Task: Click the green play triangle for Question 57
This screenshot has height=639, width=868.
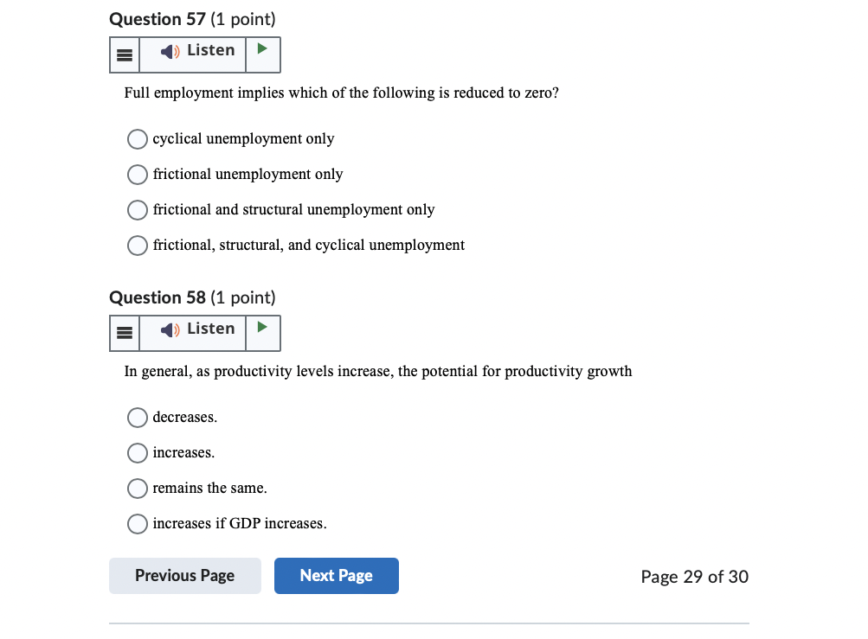Action: tap(263, 54)
